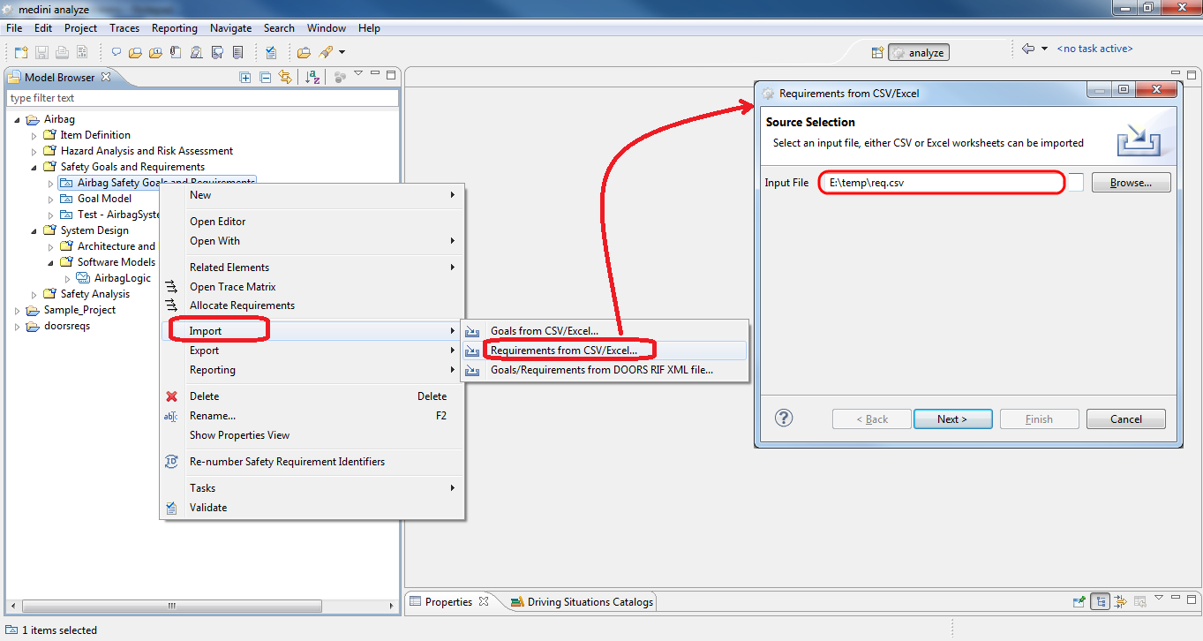Click Expand All in Model Browser

click(245, 78)
